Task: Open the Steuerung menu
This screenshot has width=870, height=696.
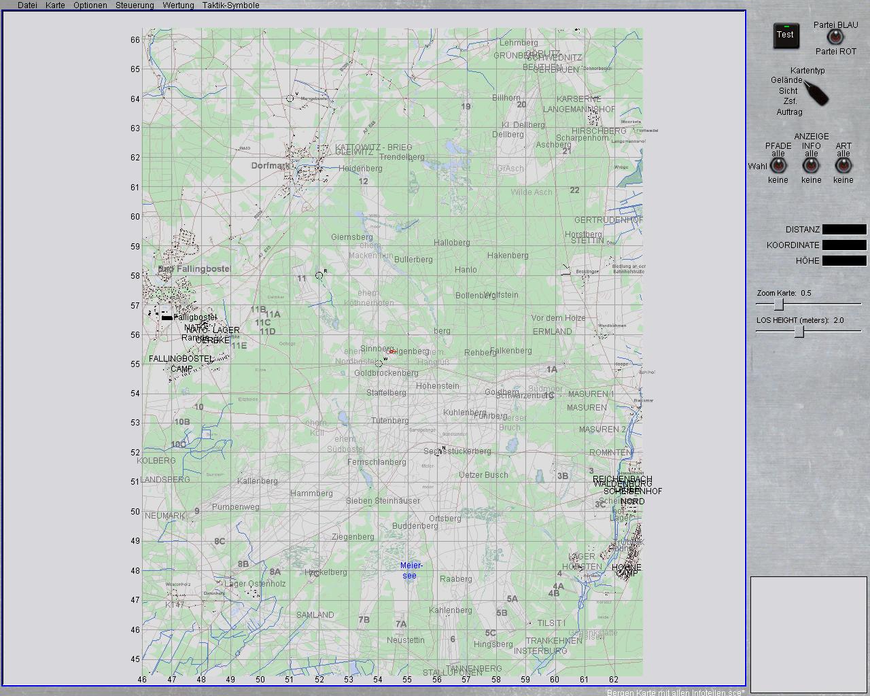Action: pos(135,5)
